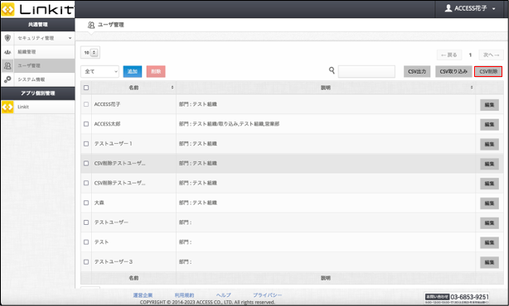
Task: Click the red 削除 button
Action: [156, 72]
